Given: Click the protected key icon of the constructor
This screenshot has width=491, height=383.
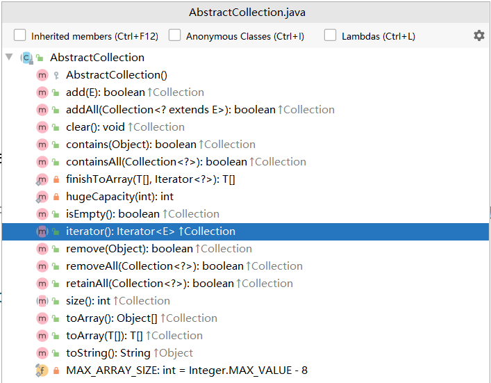Looking at the screenshot, I should 56,75.
